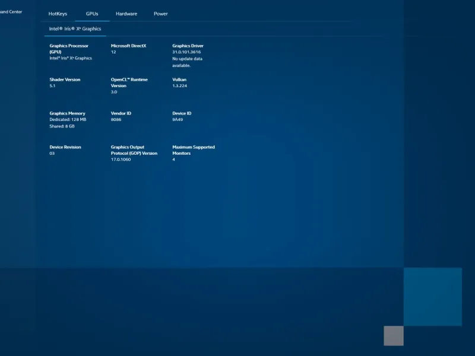Click the 'Dedicated: 128 MB' memory value
The height and width of the screenshot is (356, 475).
[x=68, y=120]
